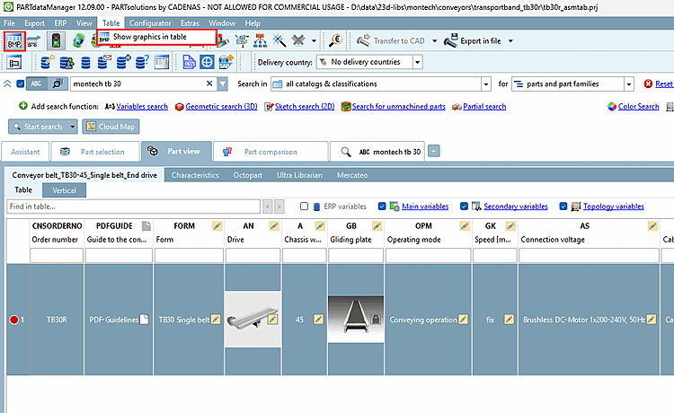
Task: Click the blue circular target icon
Action: point(207,62)
